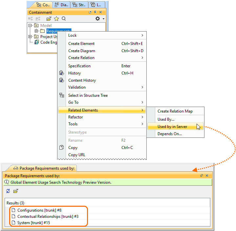
Task: Click the search magnifier icon
Action: point(64,19)
